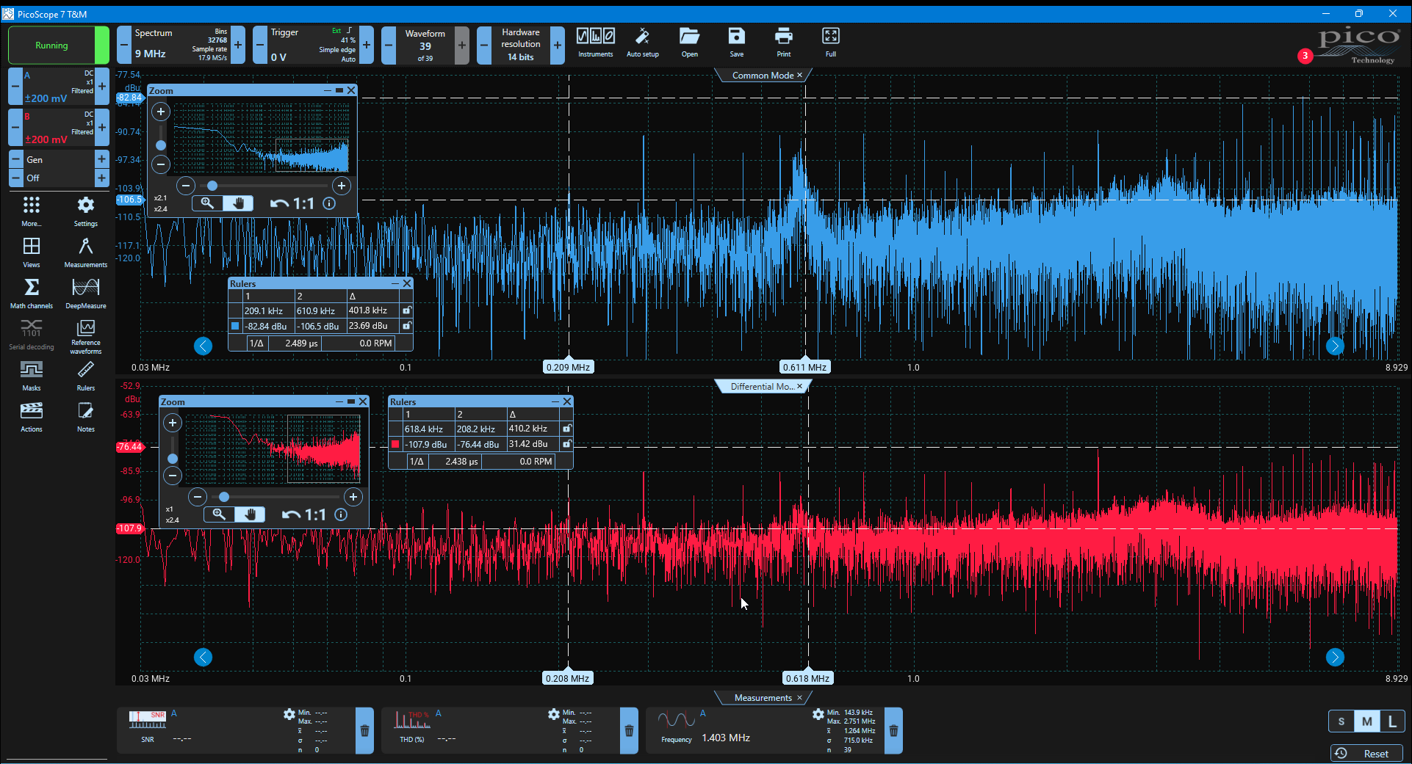This screenshot has width=1412, height=764.
Task: Delete the SNR measurement
Action: (364, 731)
